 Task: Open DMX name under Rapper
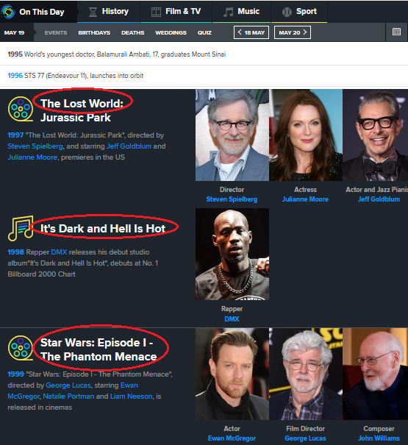pos(232,319)
